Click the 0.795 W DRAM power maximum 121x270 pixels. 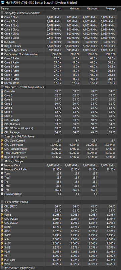click(92, 153)
